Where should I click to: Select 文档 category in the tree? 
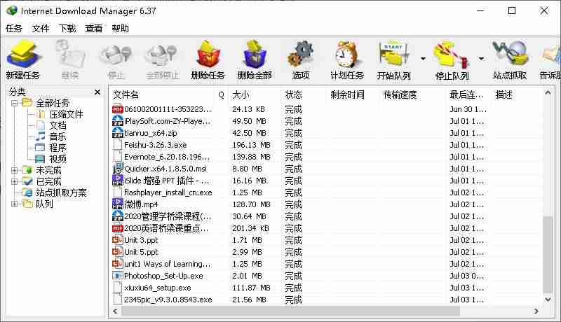coord(58,125)
